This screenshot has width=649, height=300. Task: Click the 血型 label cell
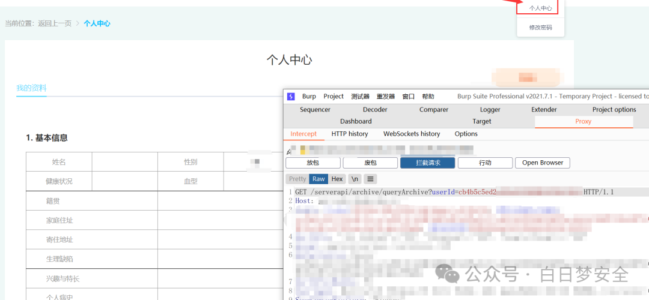190,181
